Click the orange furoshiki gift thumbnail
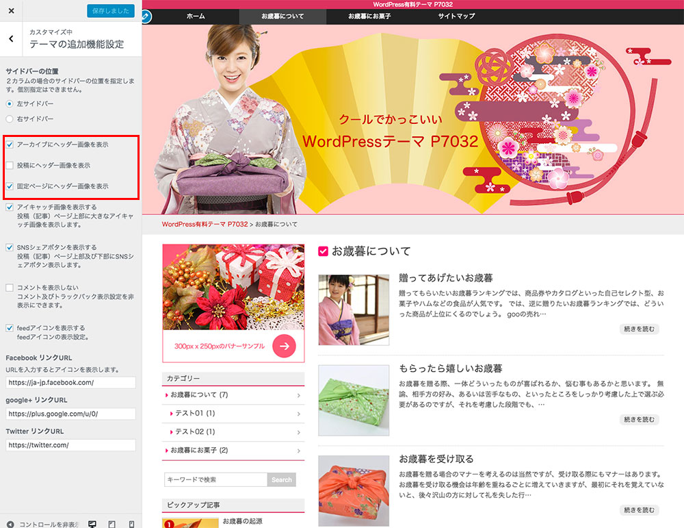Viewport: 684px width, 528px height. (354, 491)
